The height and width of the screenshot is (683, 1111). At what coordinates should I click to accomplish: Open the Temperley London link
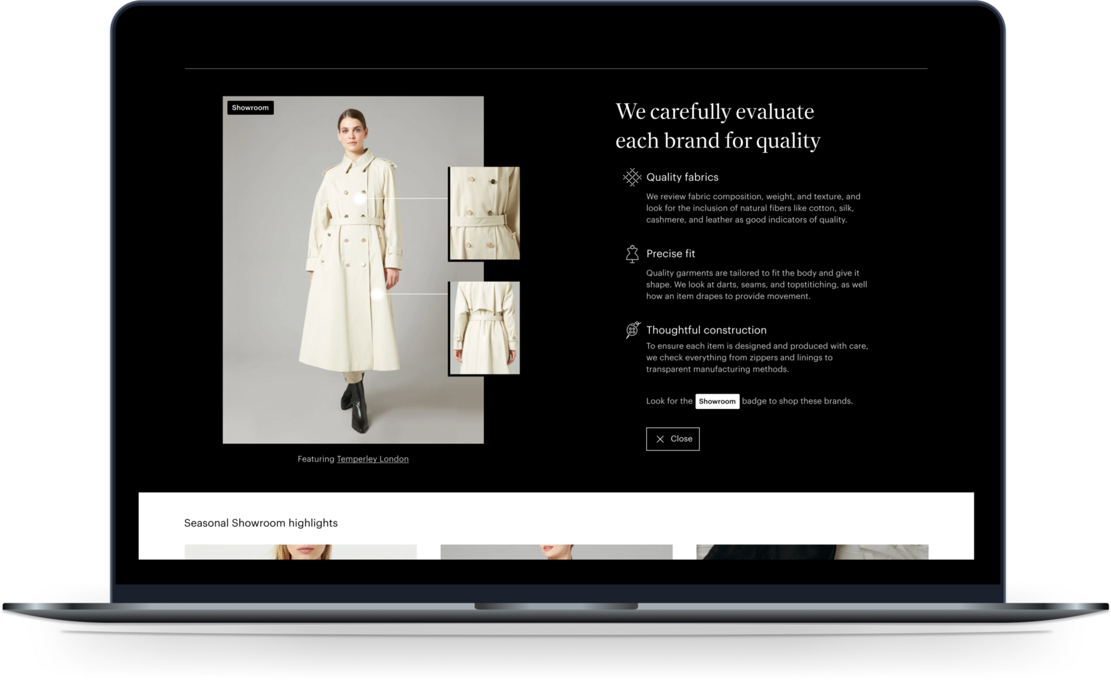point(372,459)
